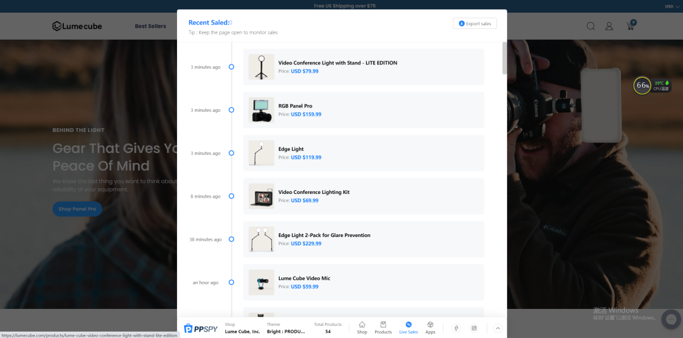Open Video Conference Light with Stand thumbnail
The height and width of the screenshot is (338, 683).
(x=261, y=67)
